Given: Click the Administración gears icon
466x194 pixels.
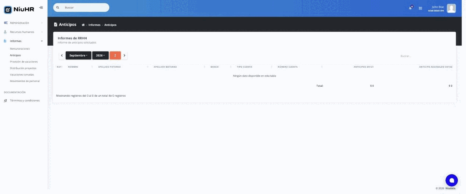Looking at the screenshot, I should click(6, 23).
